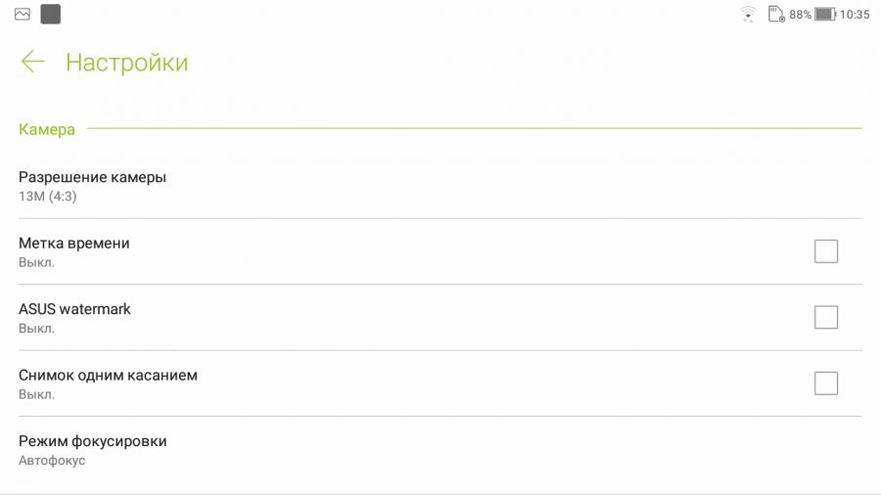Select the Снимок одним касанием label
Viewport: 881px width, 495px height.
108,375
